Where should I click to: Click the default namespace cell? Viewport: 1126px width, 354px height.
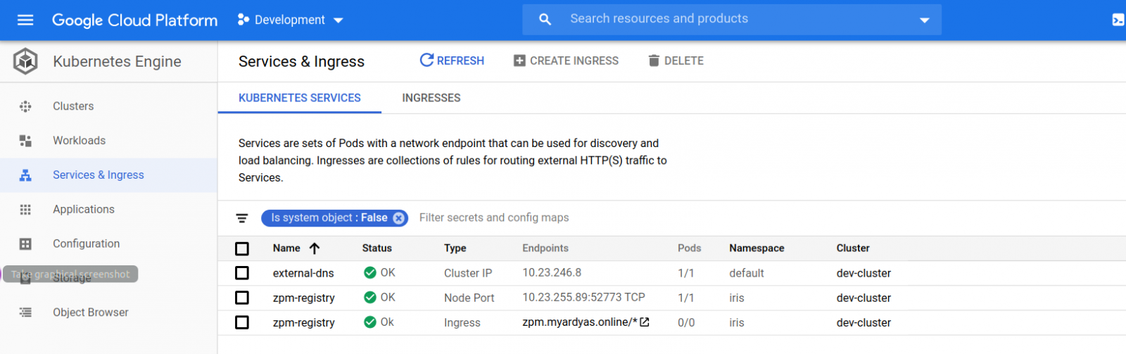(747, 273)
